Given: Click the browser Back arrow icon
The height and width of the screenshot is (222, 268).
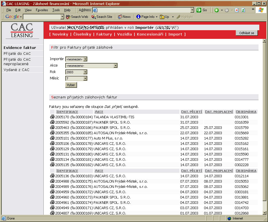Looking at the screenshot, I should (x=216, y=10).
